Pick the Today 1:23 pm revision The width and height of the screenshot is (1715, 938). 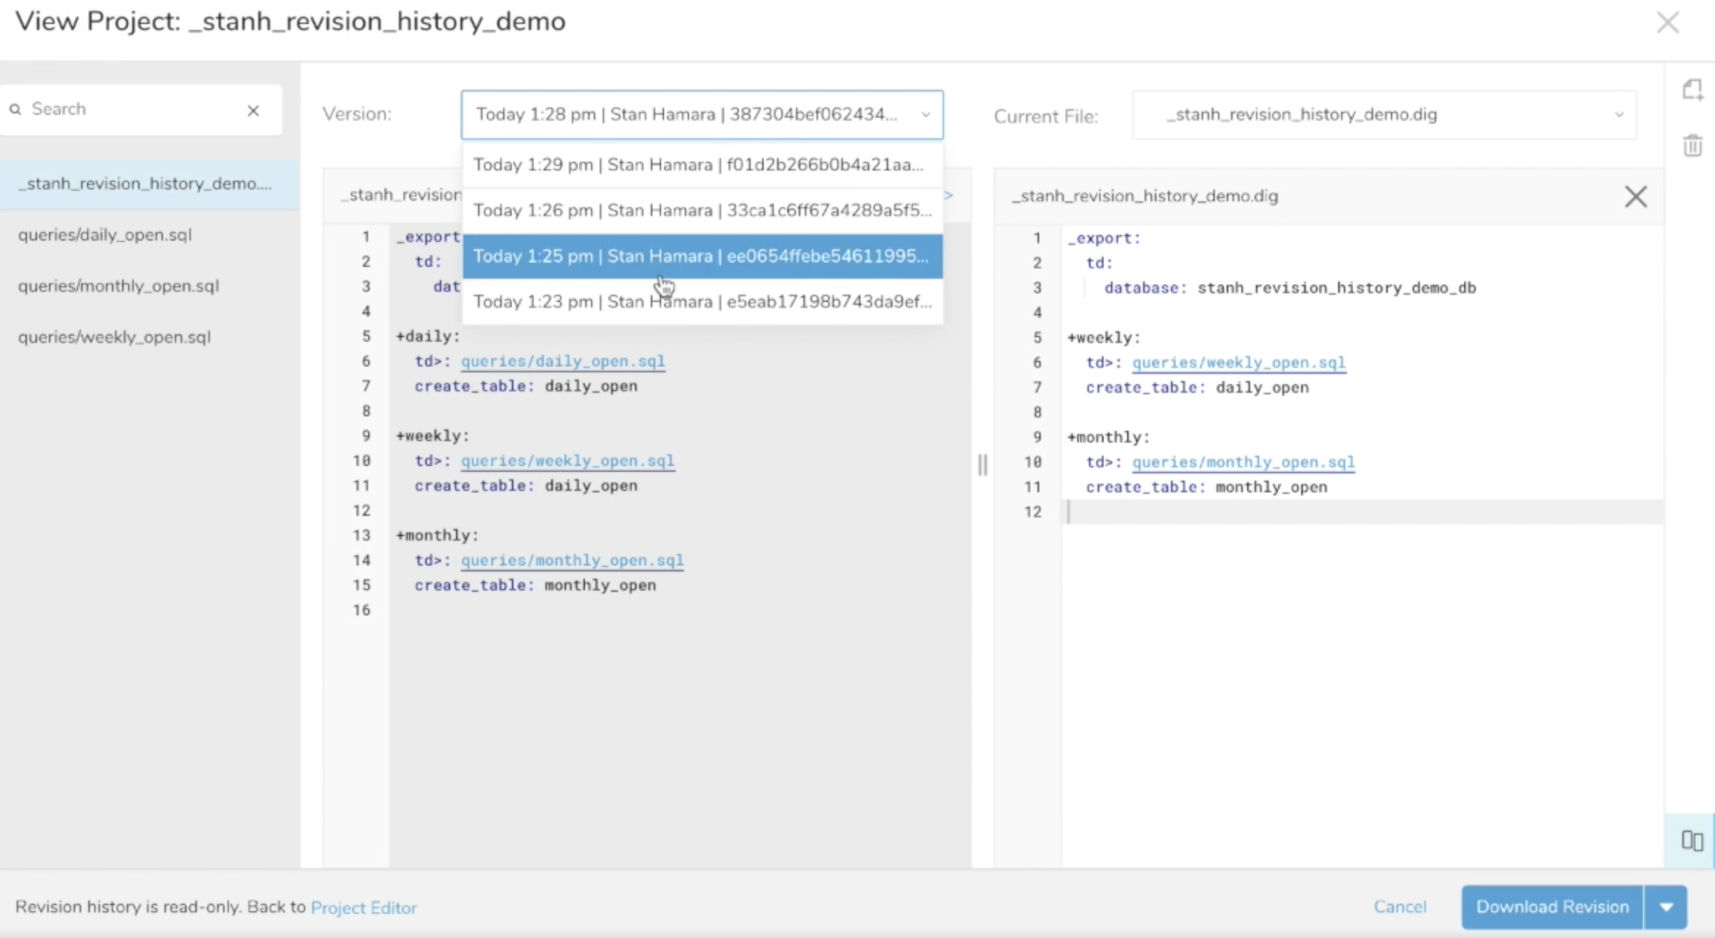point(701,302)
